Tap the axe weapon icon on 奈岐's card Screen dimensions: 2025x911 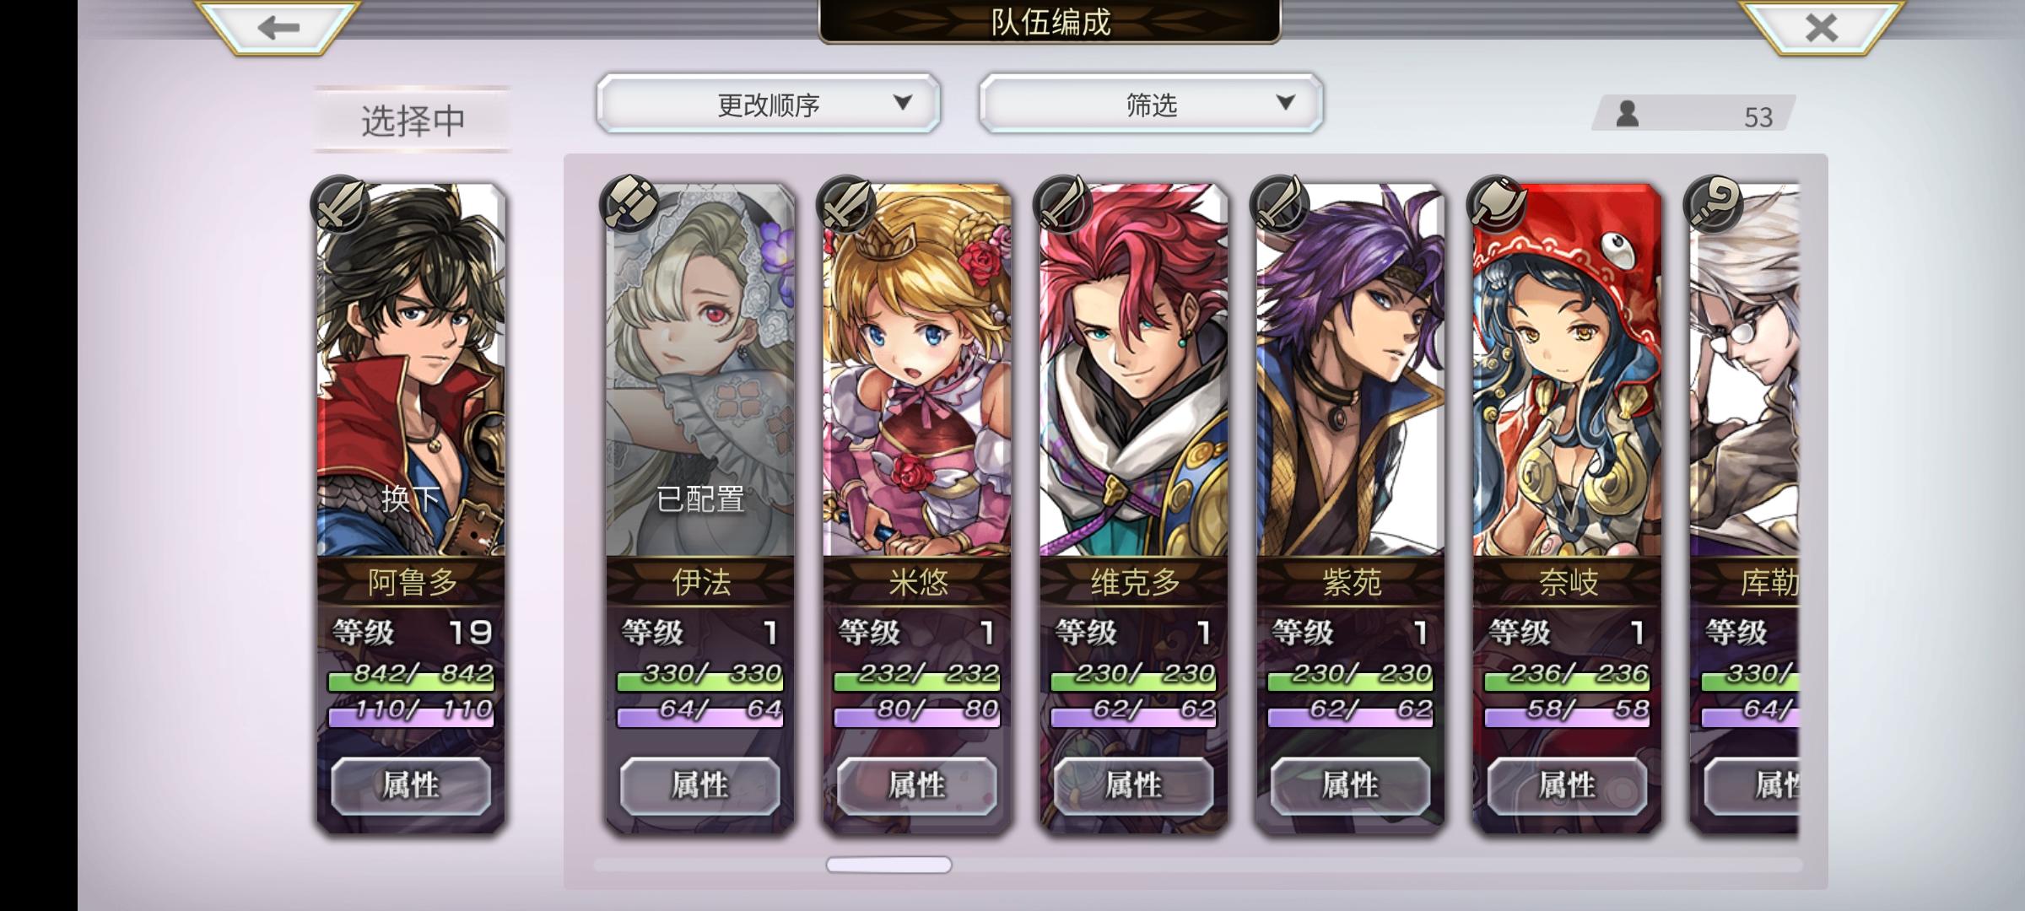pyautogui.click(x=1497, y=204)
